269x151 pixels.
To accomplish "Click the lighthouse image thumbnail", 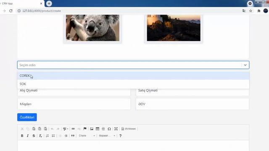I will pyautogui.click(x=174, y=28).
